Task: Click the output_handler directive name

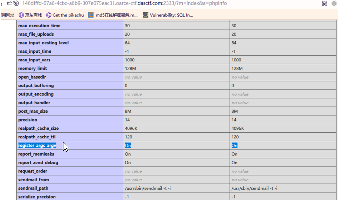Action: [34, 103]
